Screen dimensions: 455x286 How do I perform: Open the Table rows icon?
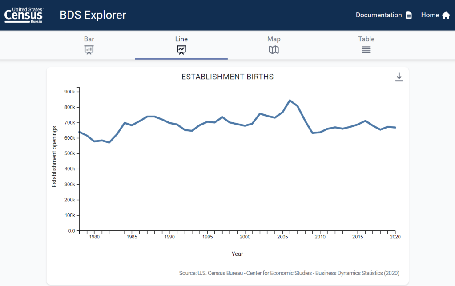(x=366, y=50)
